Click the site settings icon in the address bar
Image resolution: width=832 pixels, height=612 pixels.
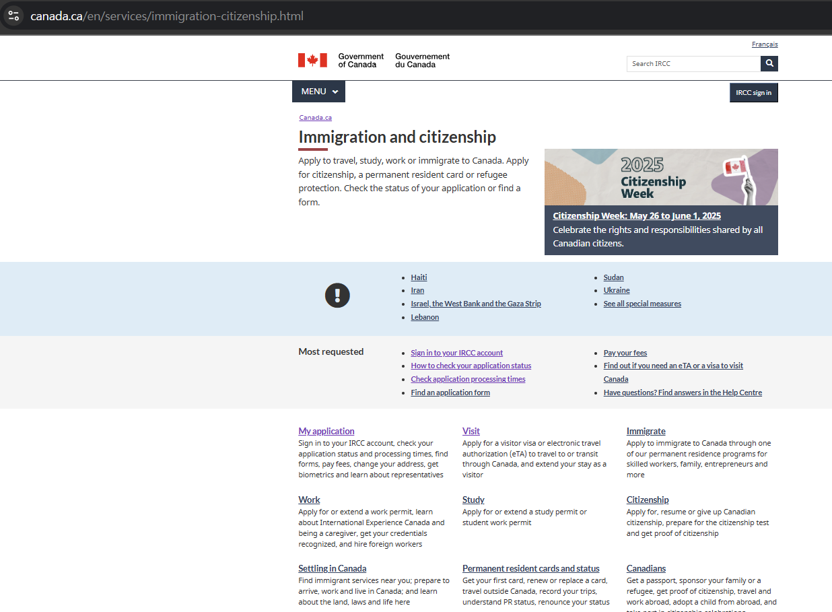[x=13, y=15]
